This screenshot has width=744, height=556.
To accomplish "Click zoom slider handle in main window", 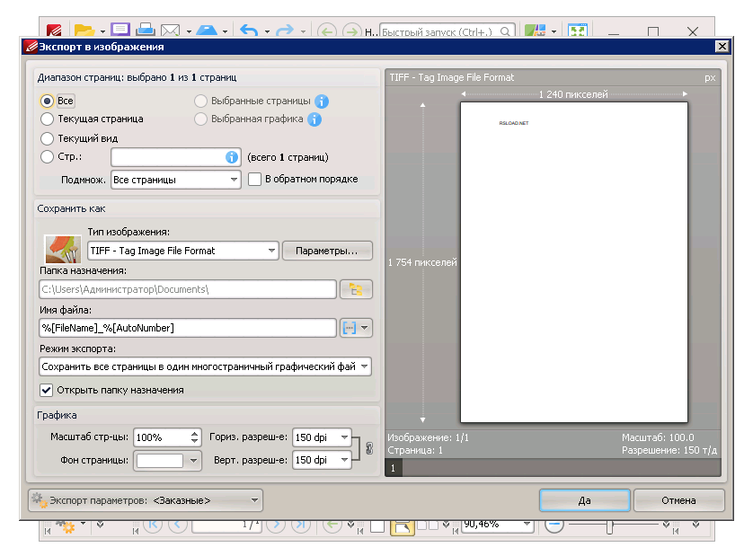I will [610, 525].
